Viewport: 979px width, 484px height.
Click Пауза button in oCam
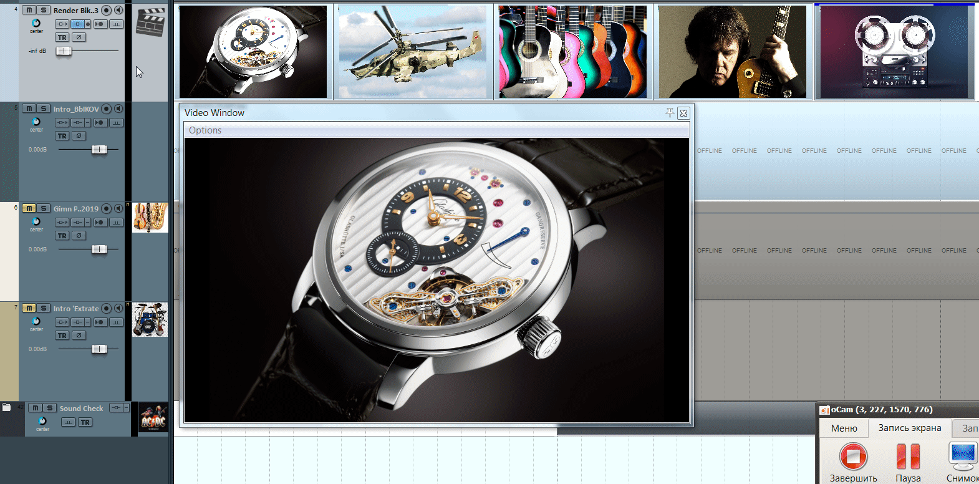coord(908,462)
